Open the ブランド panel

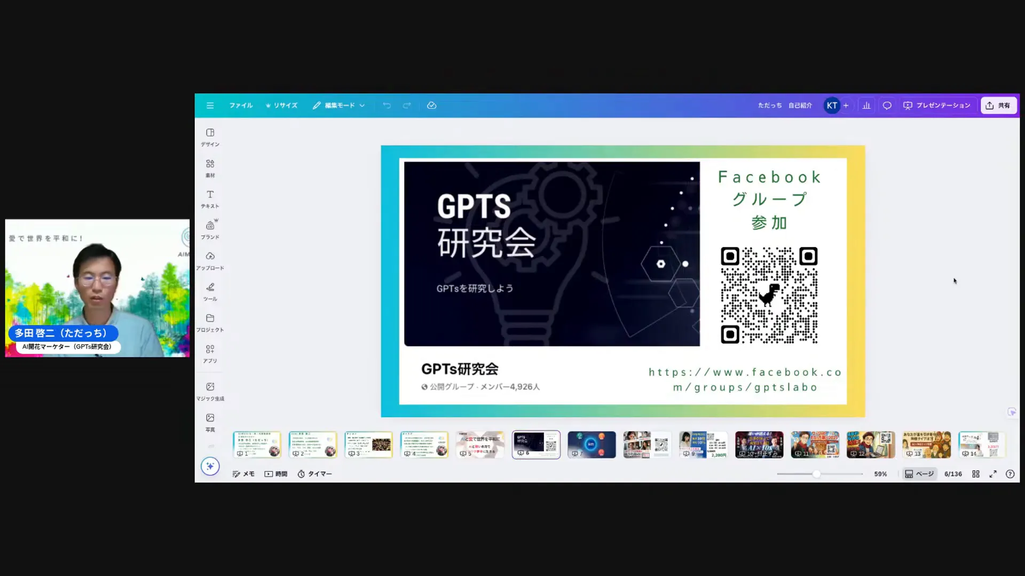[210, 230]
